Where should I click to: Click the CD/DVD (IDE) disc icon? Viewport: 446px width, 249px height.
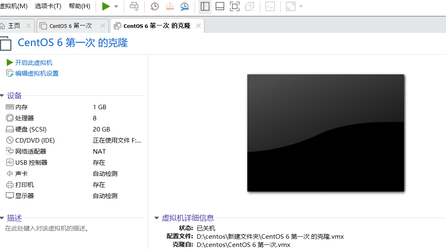(x=9, y=140)
